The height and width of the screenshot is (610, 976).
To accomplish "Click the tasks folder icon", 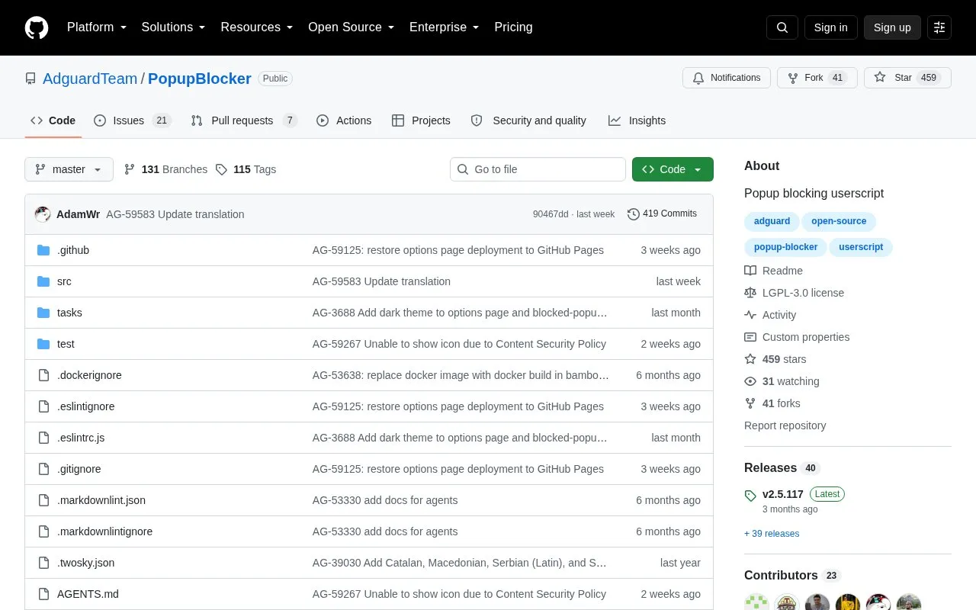I will 43,313.
